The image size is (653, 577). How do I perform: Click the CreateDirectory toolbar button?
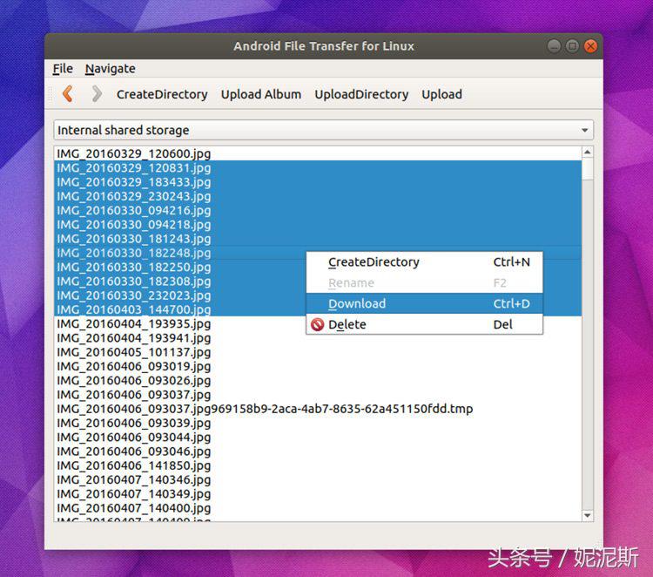(162, 94)
